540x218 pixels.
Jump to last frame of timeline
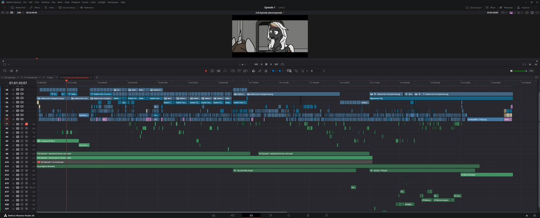pyautogui.click(x=276, y=64)
